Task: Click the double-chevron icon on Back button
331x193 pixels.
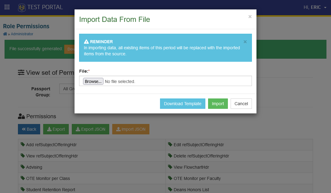Action: 24,129
